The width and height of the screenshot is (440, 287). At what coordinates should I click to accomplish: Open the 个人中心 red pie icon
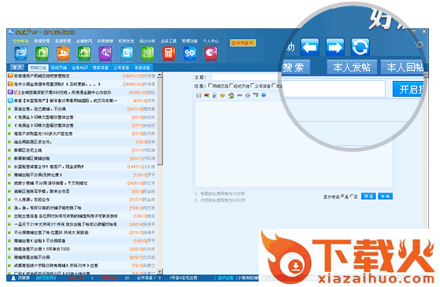(x=211, y=53)
